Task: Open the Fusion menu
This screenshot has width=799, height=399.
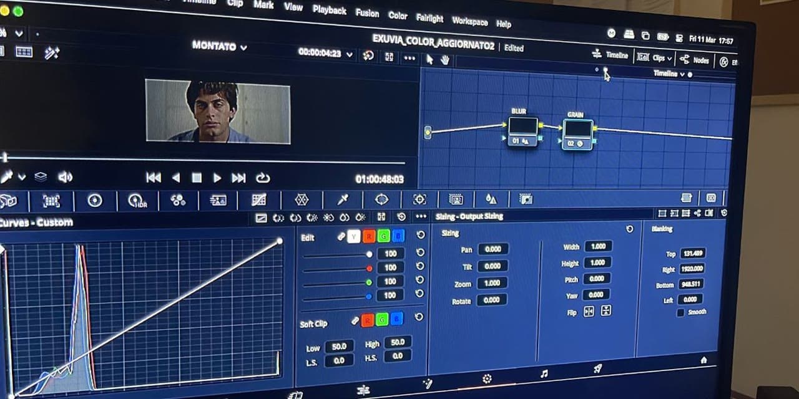Action: 367,12
